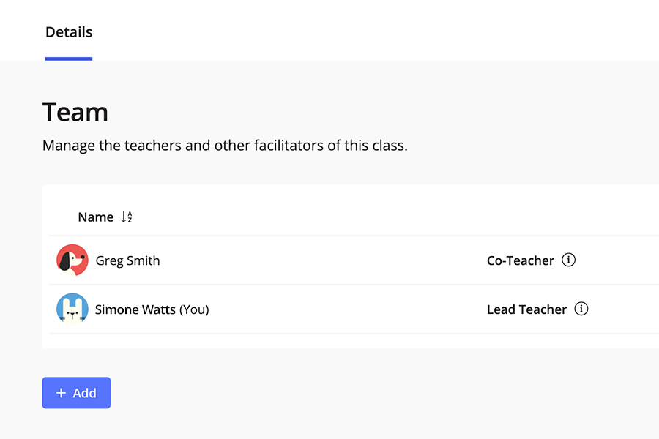Click the Lead Teacher role label

coord(526,309)
